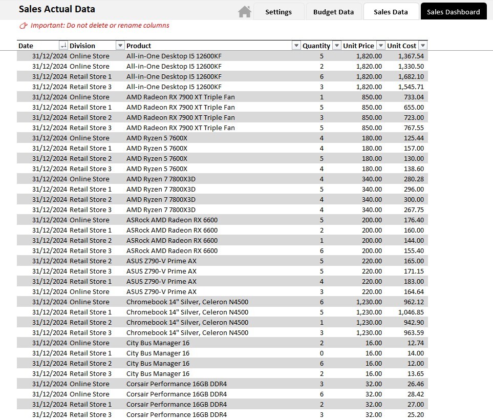Image resolution: width=493 pixels, height=419 pixels.
Task: Select the Product column header text
Action: (139, 46)
